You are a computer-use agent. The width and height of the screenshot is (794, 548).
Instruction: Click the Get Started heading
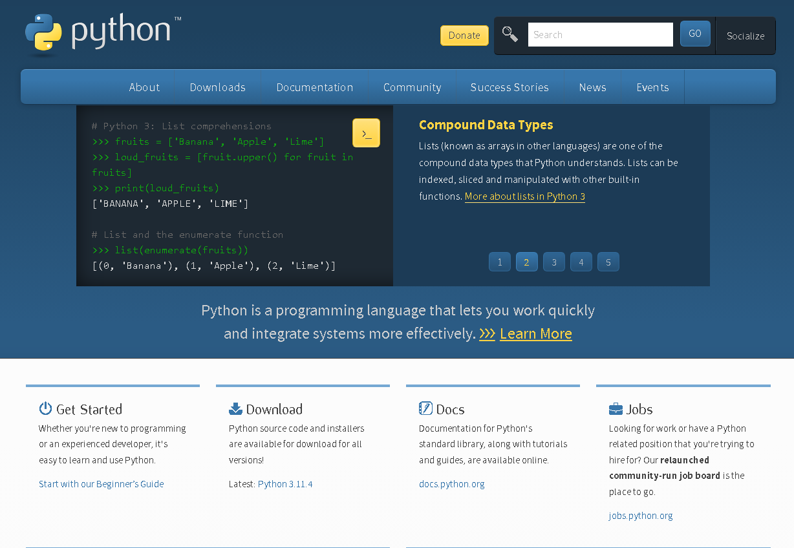(x=89, y=409)
